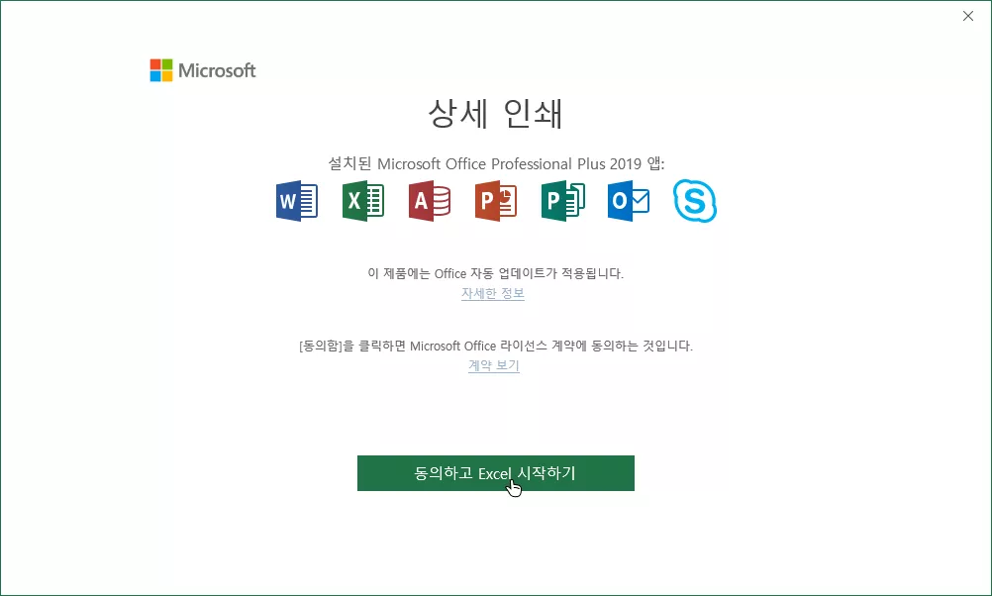
Task: Click the Access app icon
Action: coord(430,201)
